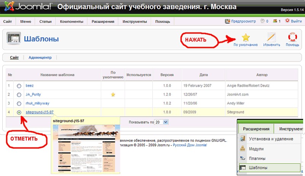305x176 pixels.
Task: Click the Расширения tab in inset menu
Action: 256,129
